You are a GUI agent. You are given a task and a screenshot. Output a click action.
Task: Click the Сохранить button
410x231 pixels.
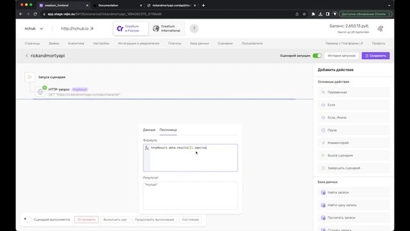375,56
